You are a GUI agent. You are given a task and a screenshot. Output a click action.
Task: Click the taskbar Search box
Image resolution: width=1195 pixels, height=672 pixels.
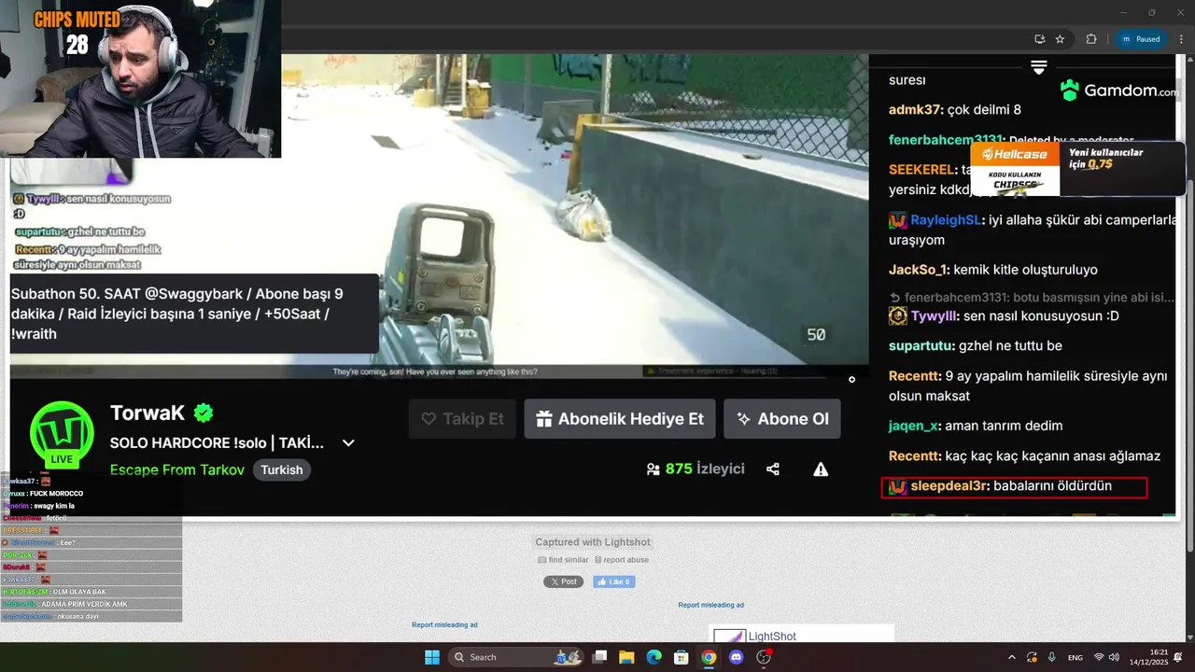[x=516, y=657]
